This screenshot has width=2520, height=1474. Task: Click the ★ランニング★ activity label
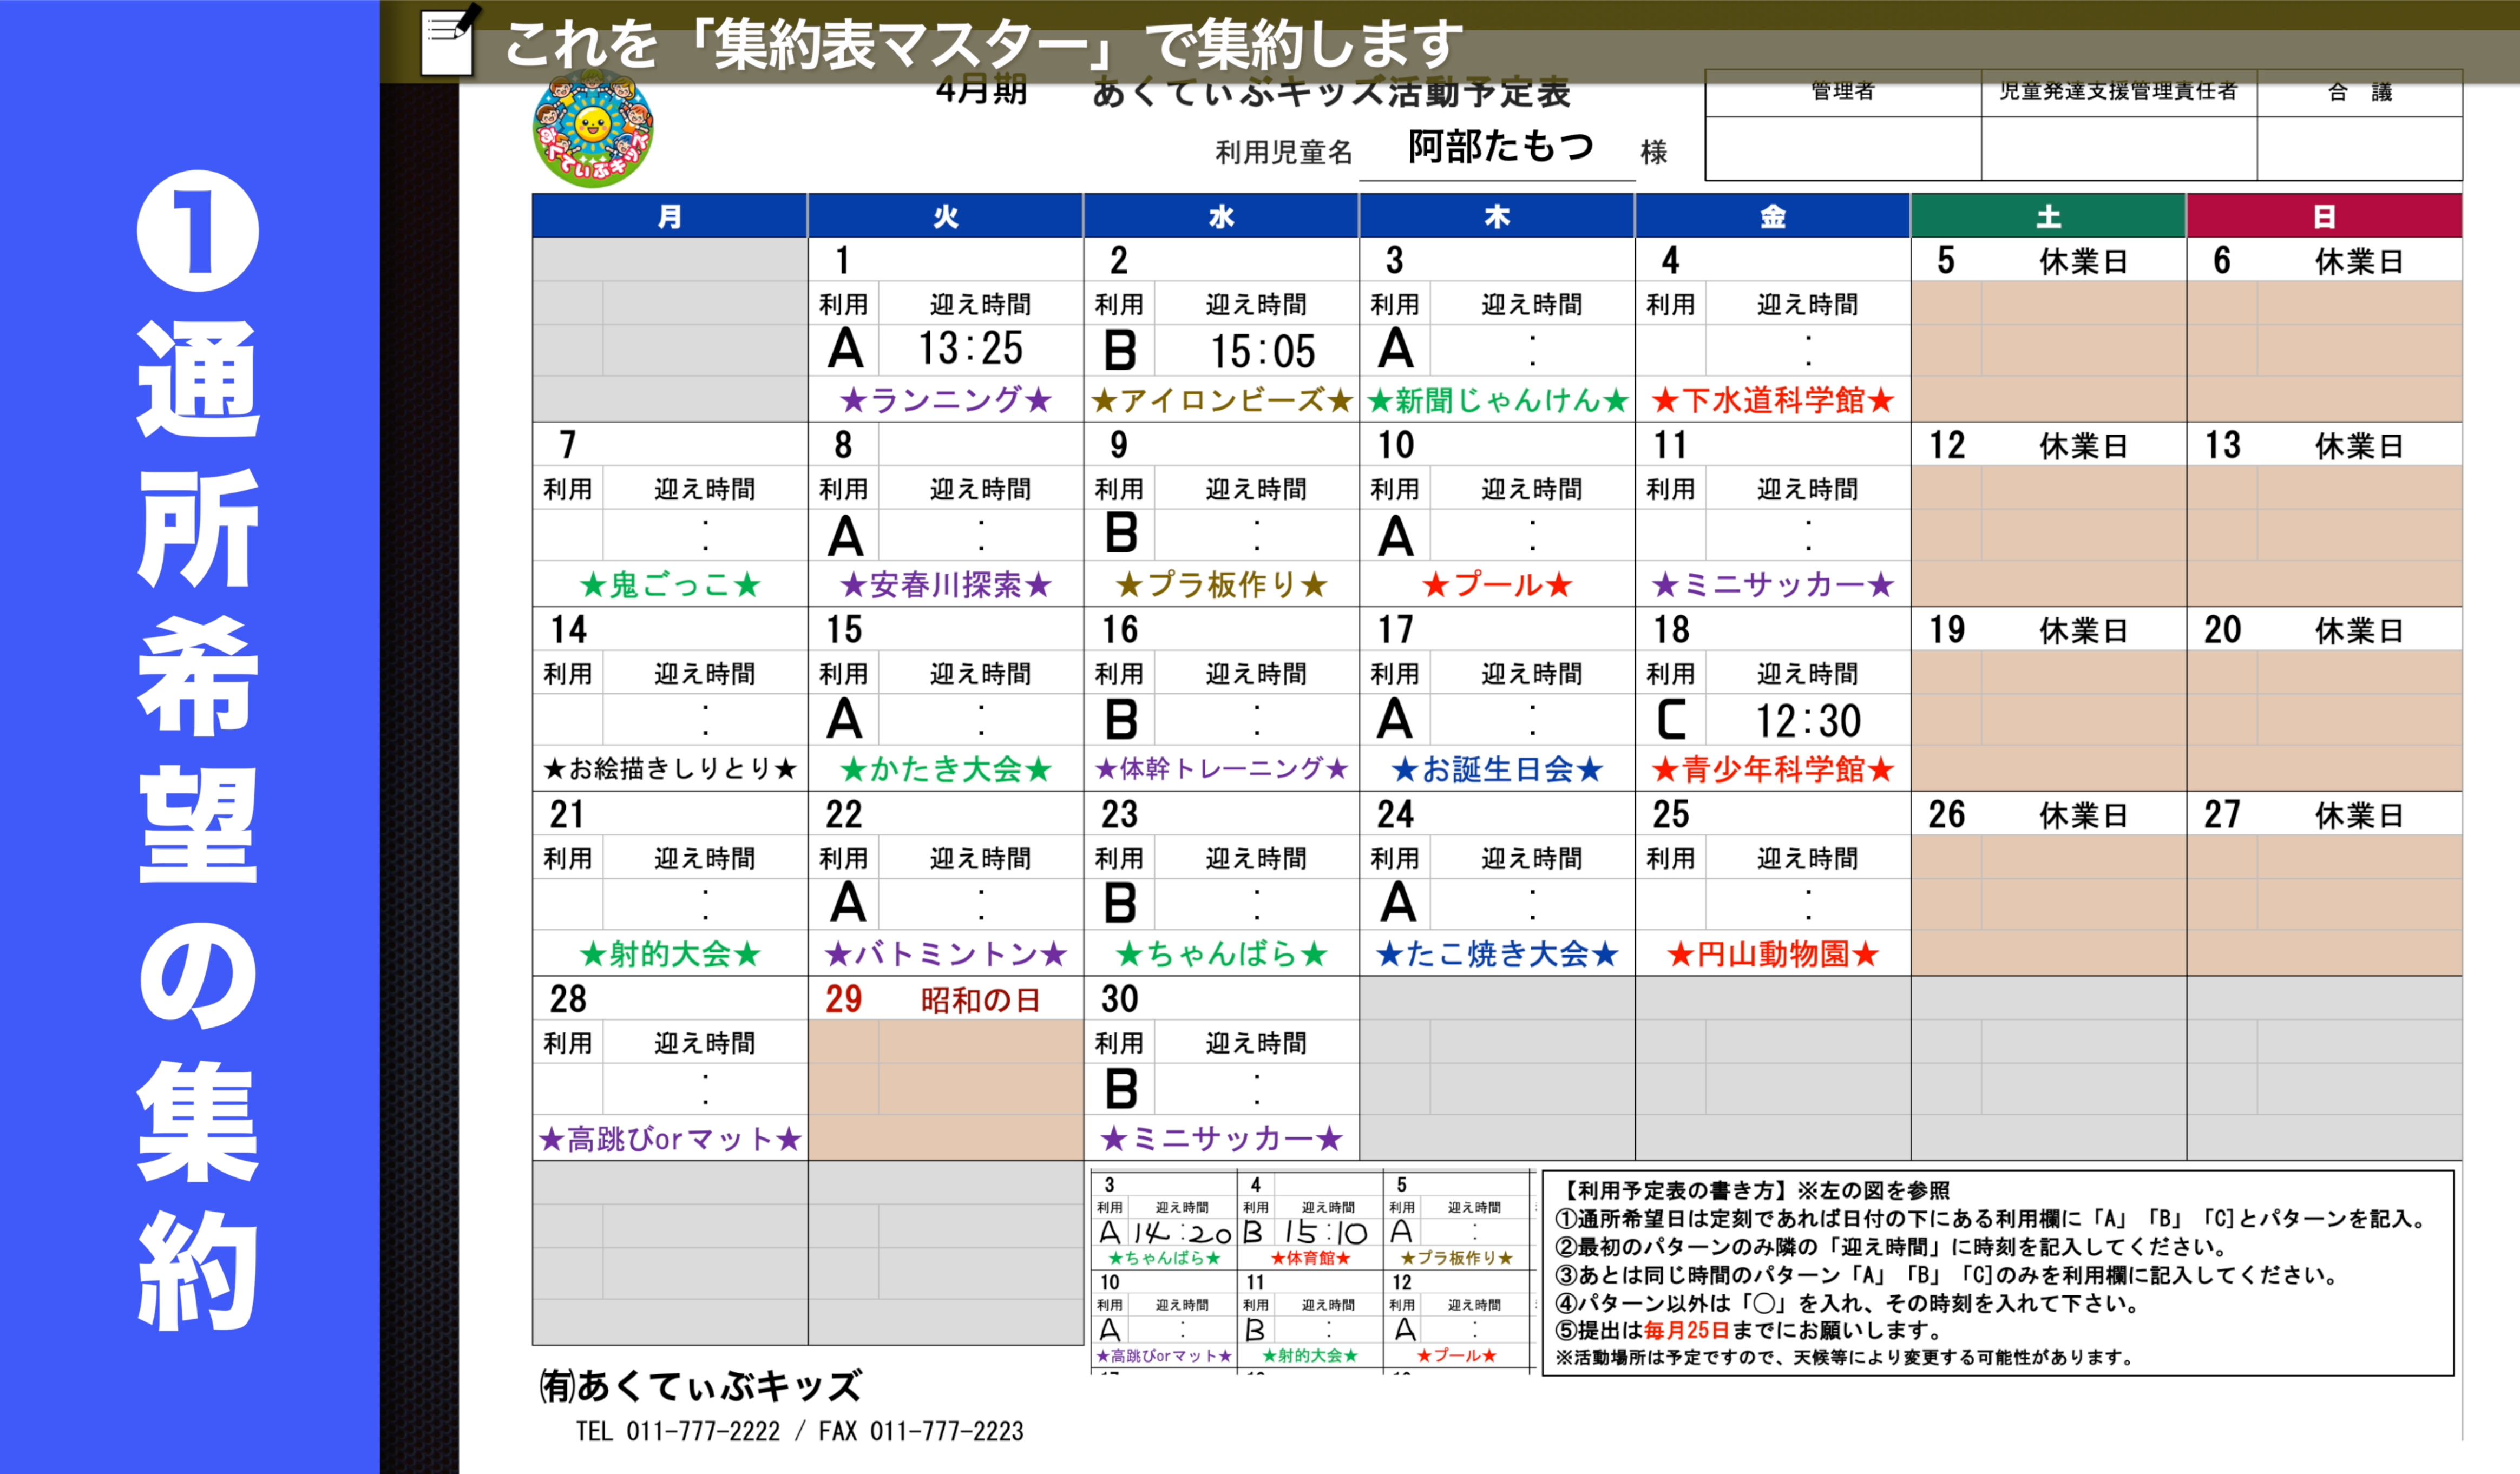tap(946, 400)
